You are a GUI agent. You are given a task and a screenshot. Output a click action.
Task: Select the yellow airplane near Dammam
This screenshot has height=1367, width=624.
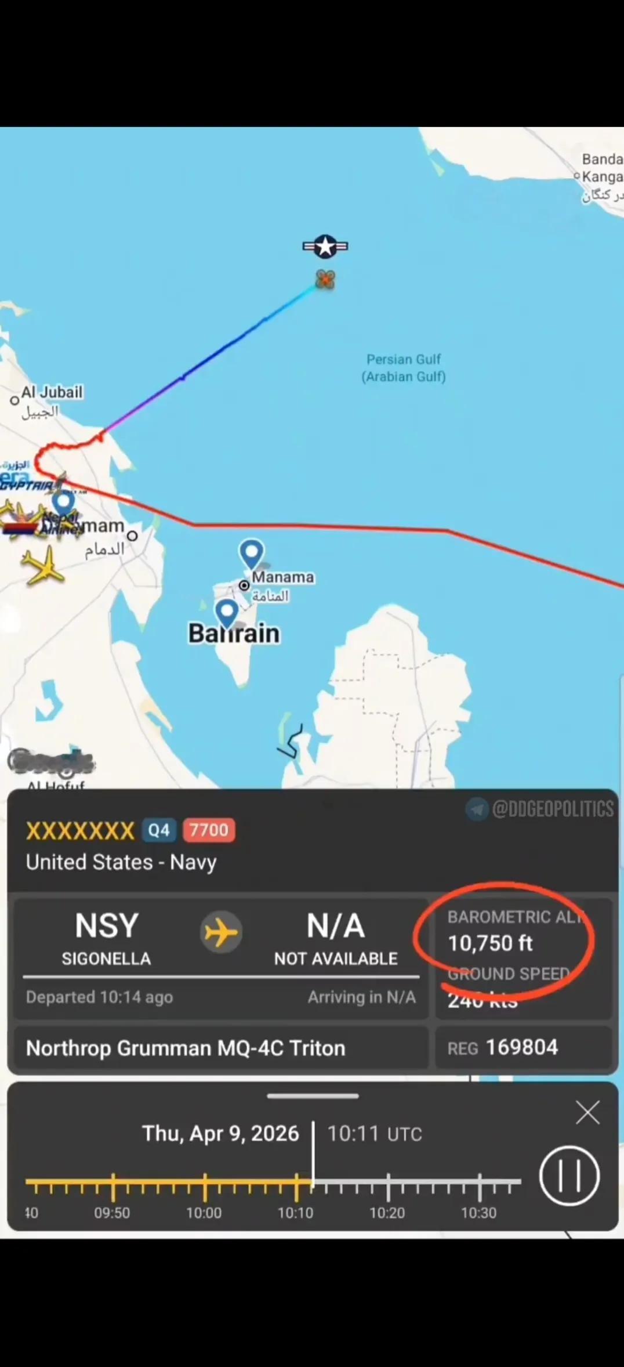tap(43, 566)
